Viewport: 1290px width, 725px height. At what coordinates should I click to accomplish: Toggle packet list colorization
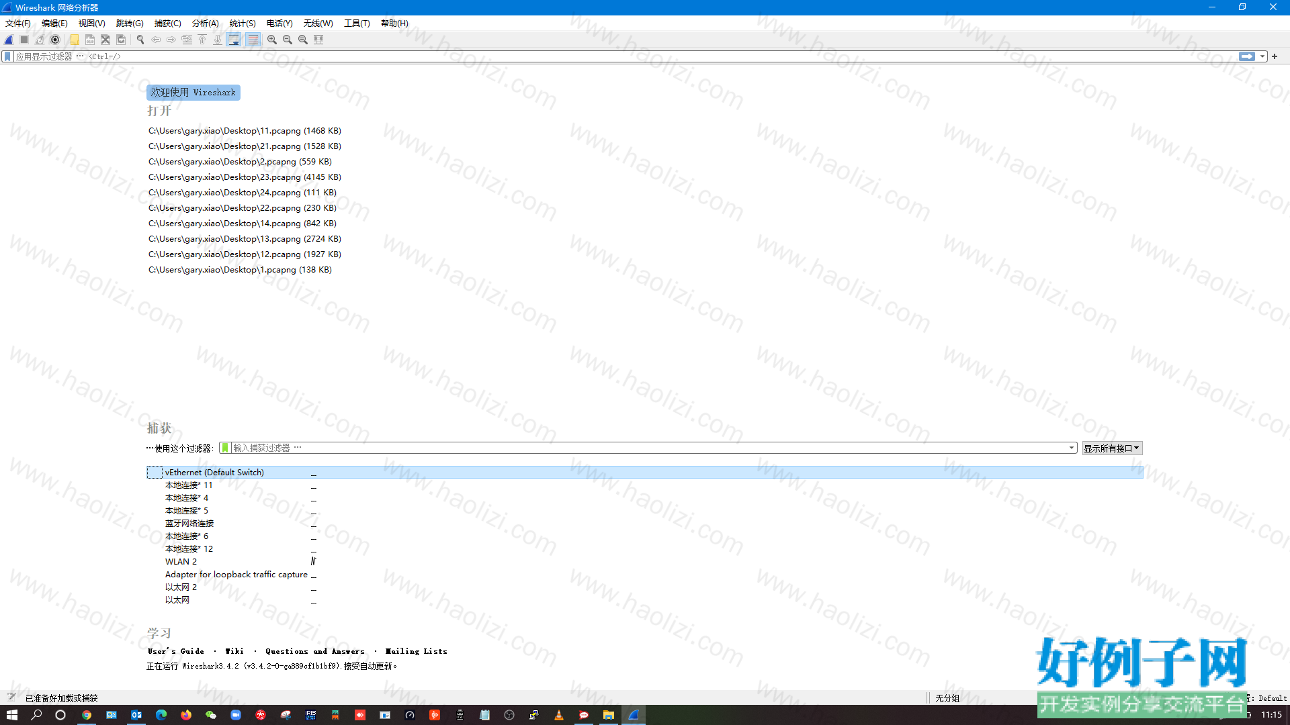coord(253,40)
